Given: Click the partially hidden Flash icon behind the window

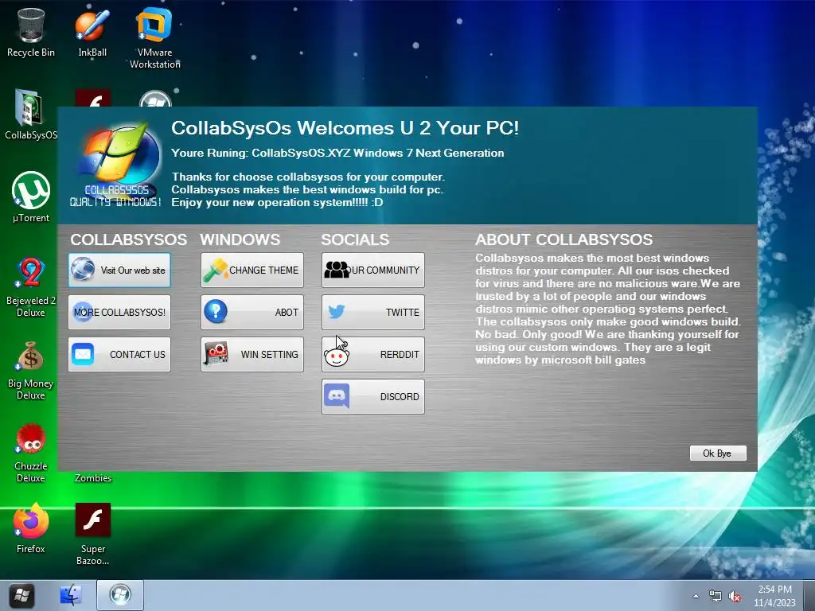Looking at the screenshot, I should [x=92, y=98].
